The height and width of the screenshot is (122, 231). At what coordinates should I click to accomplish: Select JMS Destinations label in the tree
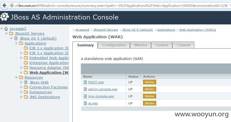45,97
